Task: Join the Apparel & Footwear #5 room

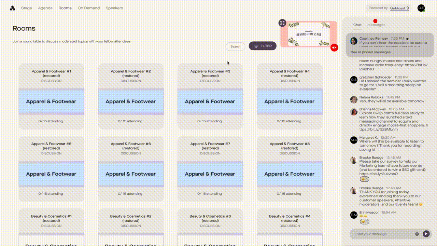Action: click(51, 168)
